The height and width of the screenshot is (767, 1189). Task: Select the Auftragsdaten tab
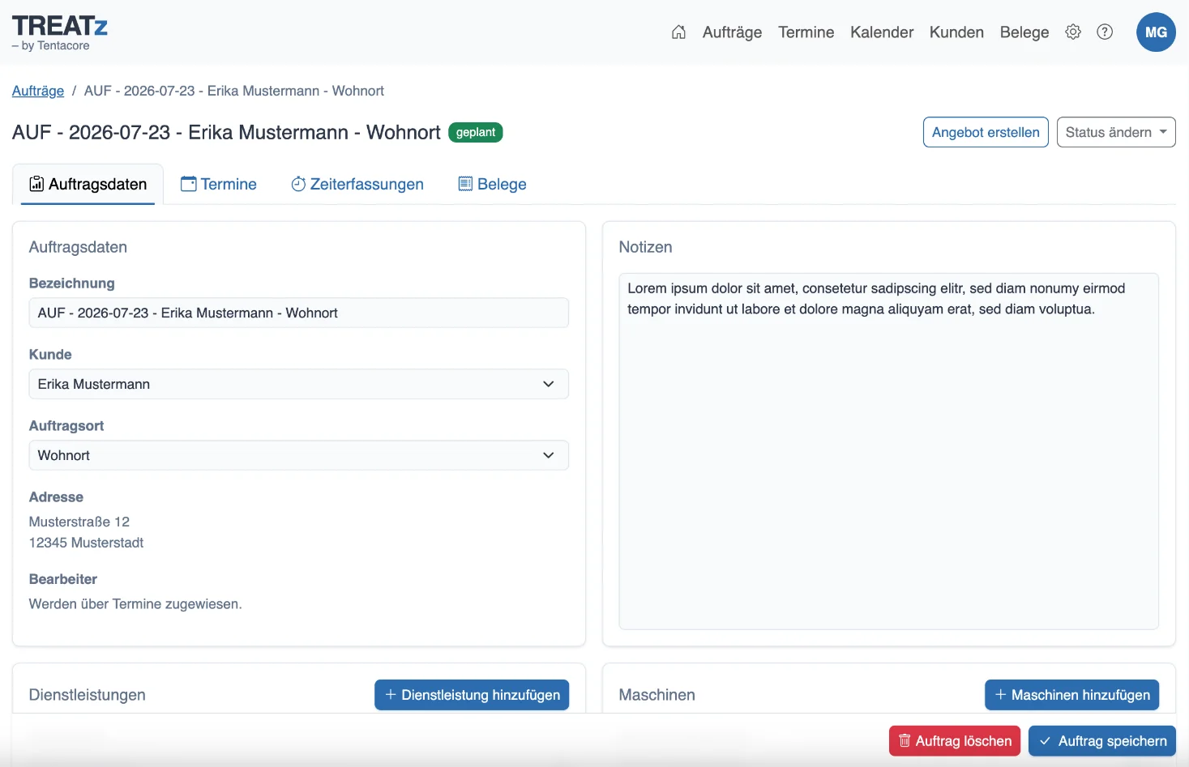(x=88, y=184)
